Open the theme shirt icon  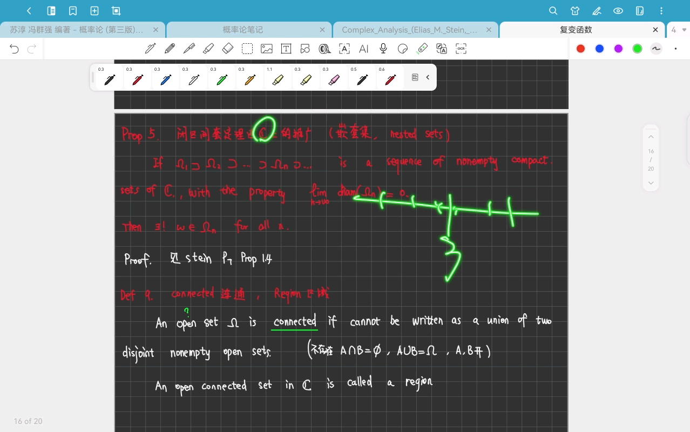point(575,11)
